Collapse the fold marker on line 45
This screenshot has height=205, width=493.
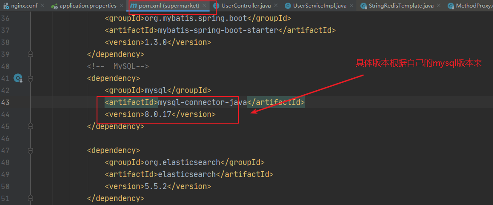pos(31,126)
